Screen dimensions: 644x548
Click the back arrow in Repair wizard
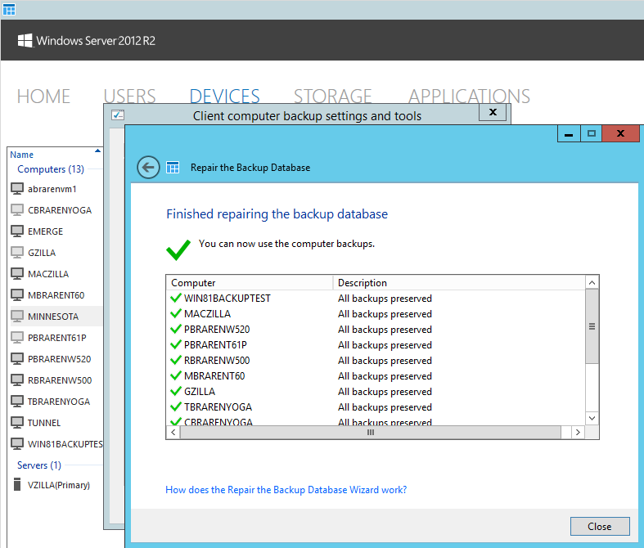pos(148,168)
